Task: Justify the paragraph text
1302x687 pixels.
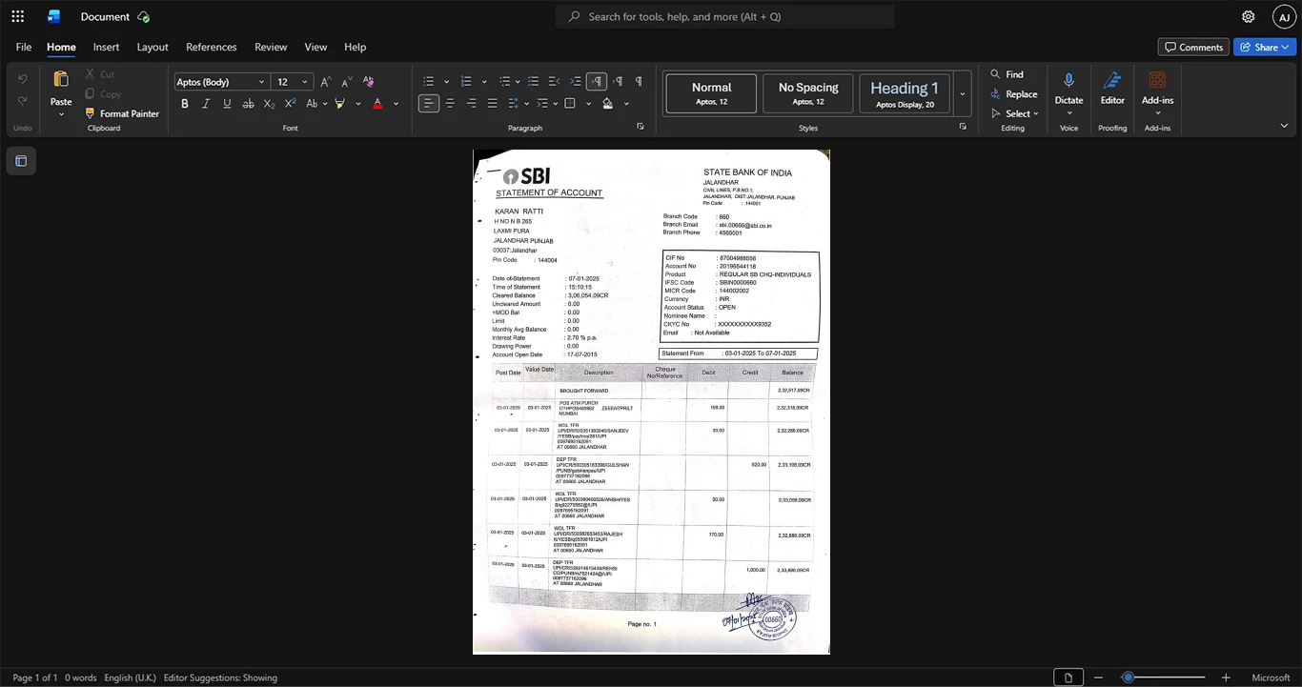Action: pos(492,103)
